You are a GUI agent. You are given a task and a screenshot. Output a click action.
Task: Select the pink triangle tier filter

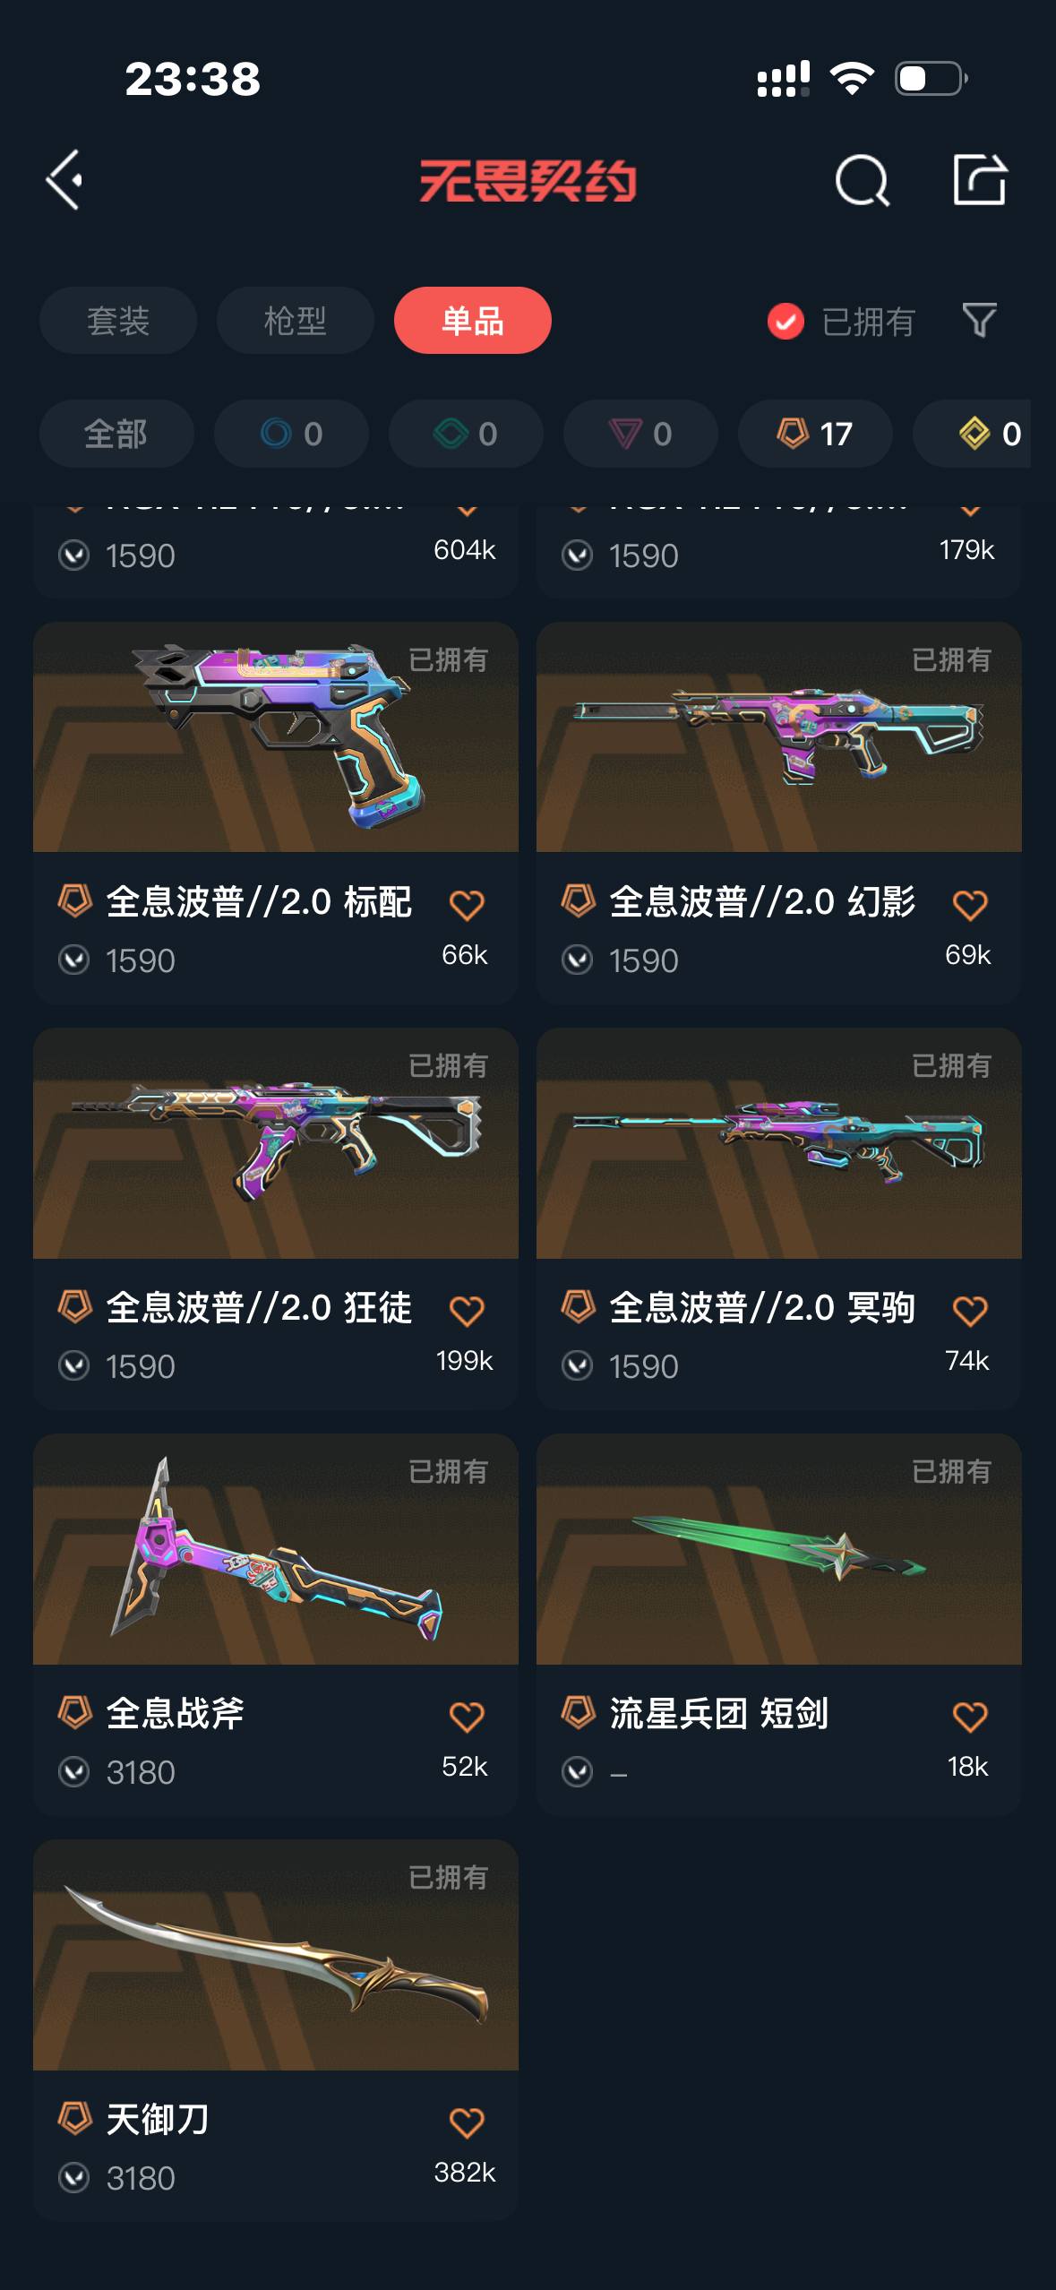coord(640,434)
